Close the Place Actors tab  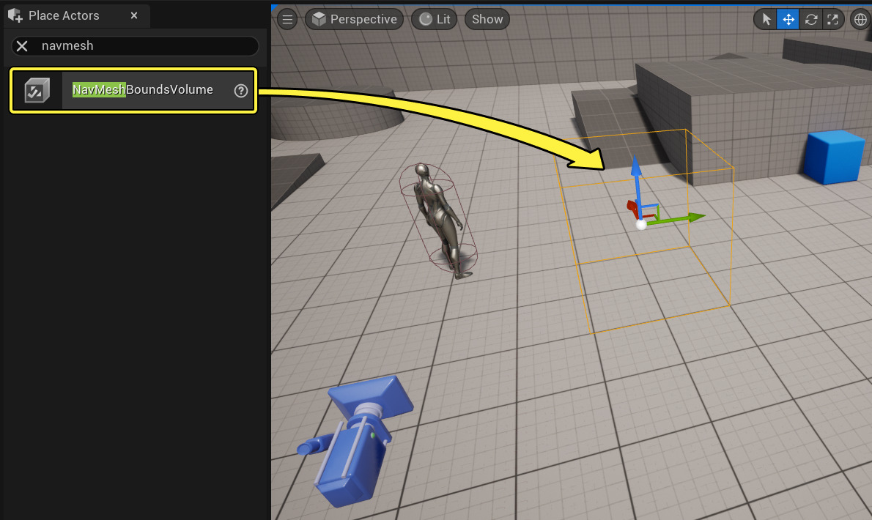(x=134, y=15)
